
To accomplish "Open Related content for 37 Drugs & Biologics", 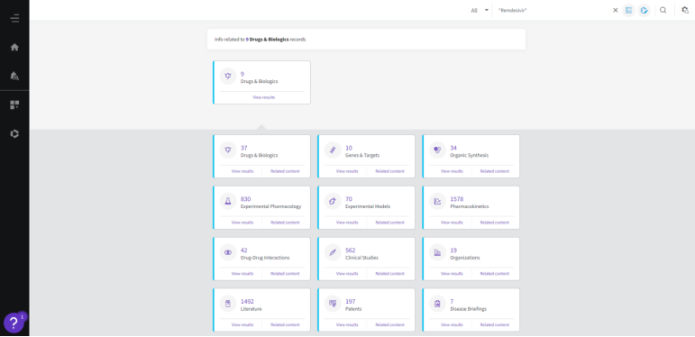I will click(285, 171).
